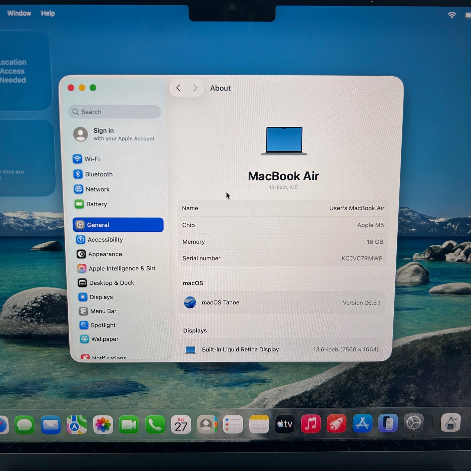Open Battery settings in the sidebar
This screenshot has height=471, width=471.
pos(91,204)
